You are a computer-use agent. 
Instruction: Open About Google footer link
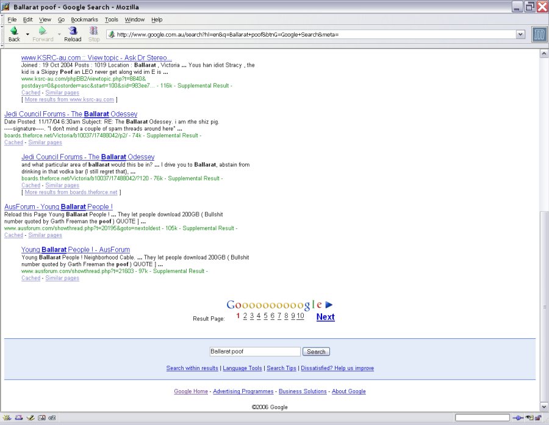click(349, 391)
